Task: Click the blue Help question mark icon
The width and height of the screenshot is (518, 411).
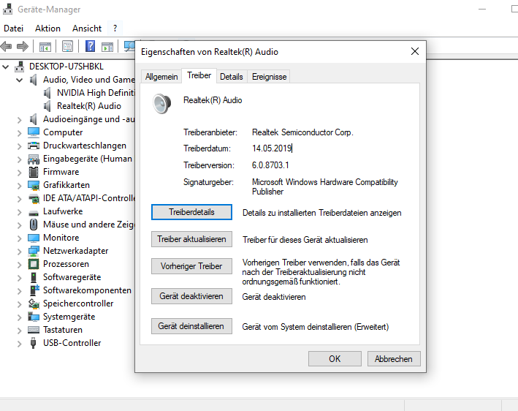Action: [x=90, y=46]
